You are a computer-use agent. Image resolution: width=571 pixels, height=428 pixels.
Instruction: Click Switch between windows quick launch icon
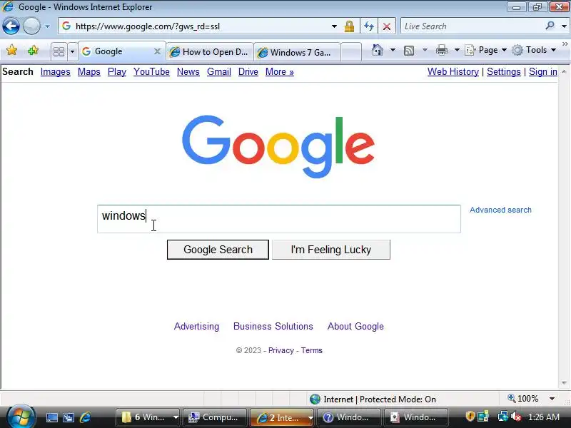click(x=69, y=417)
